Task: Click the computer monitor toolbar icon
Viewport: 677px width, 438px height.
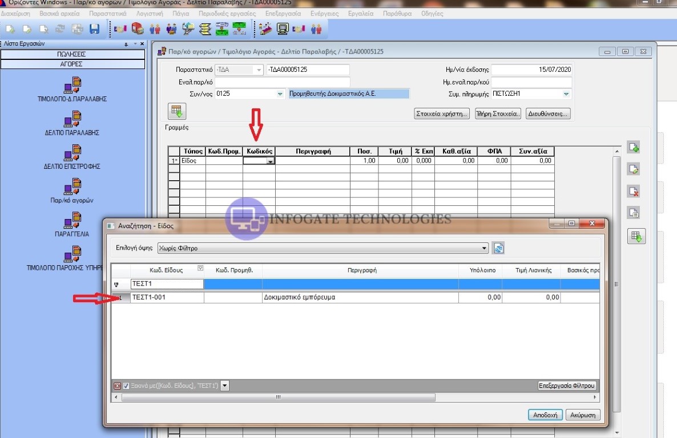Action: pyautogui.click(x=282, y=29)
